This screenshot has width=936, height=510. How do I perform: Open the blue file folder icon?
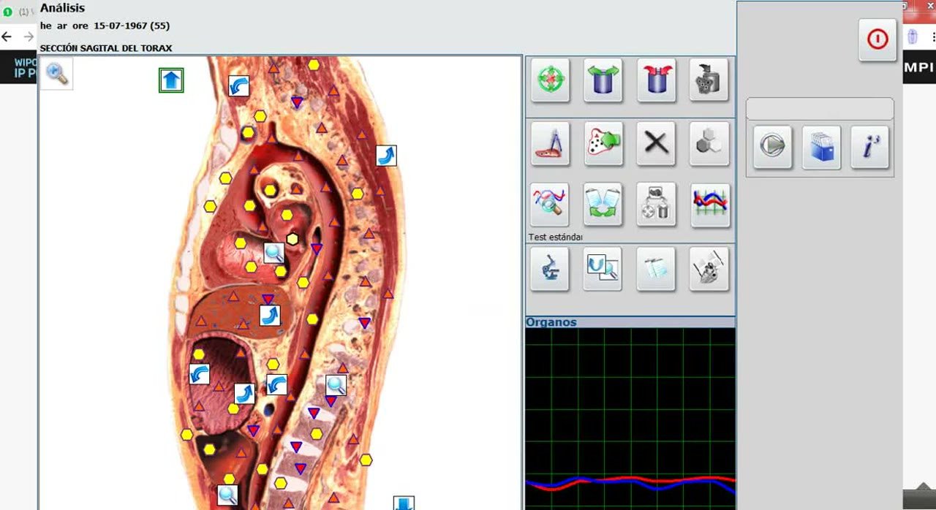tap(821, 147)
